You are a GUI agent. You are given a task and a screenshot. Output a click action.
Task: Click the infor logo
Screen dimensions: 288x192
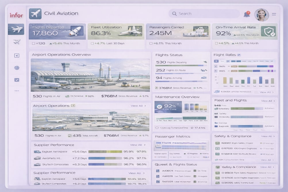16,16
